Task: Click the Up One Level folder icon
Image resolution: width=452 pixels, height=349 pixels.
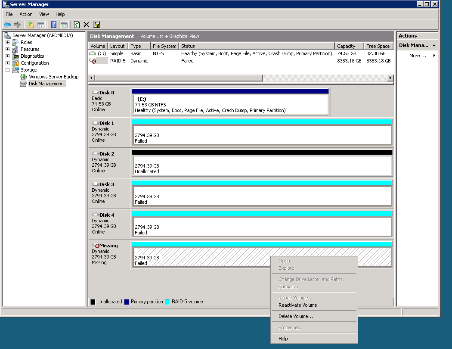Action: click(x=30, y=25)
